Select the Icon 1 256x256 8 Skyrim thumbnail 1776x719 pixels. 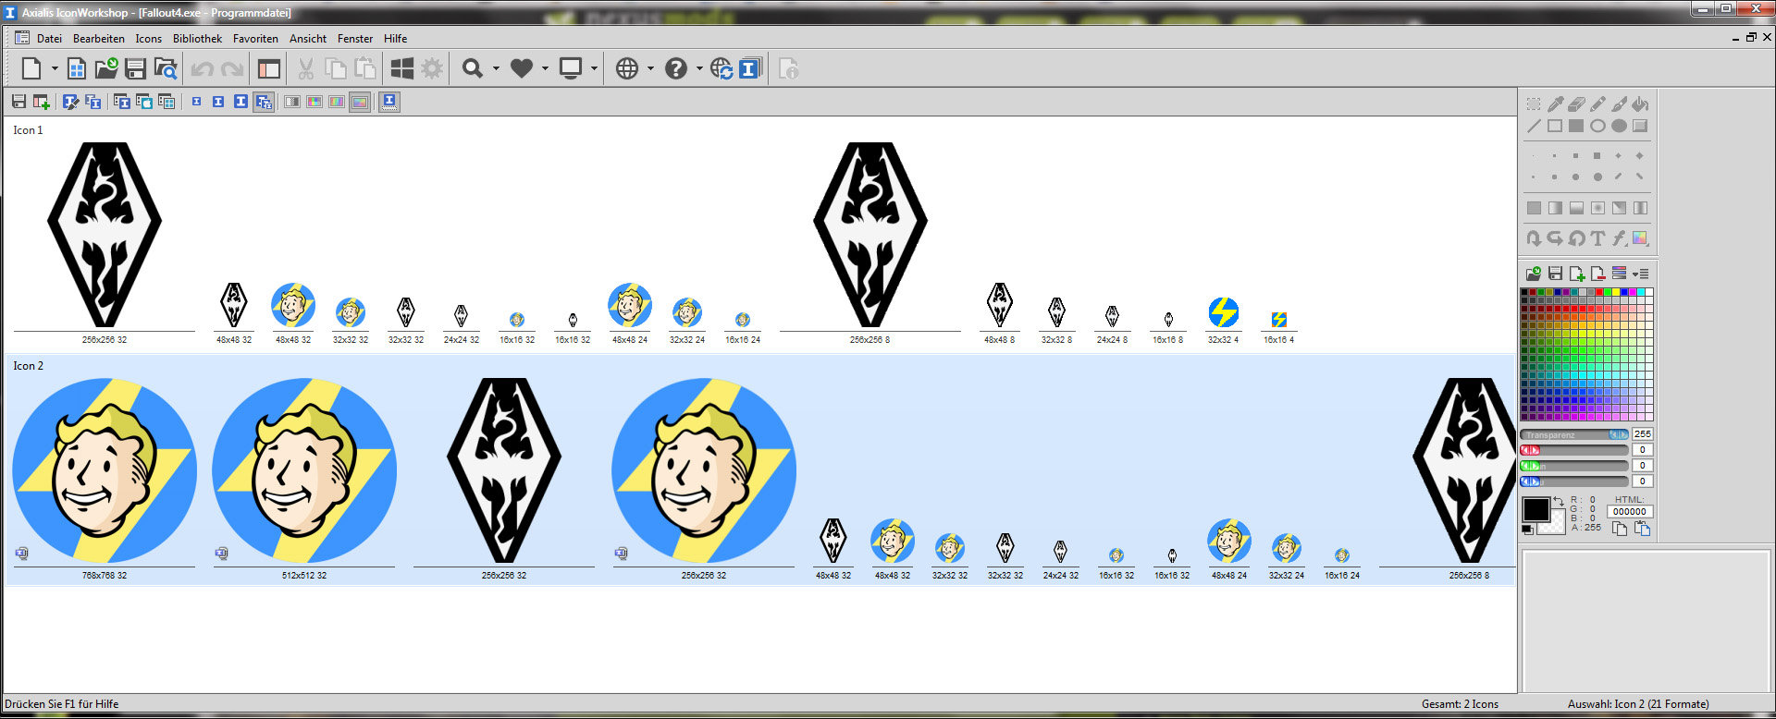[x=870, y=235]
